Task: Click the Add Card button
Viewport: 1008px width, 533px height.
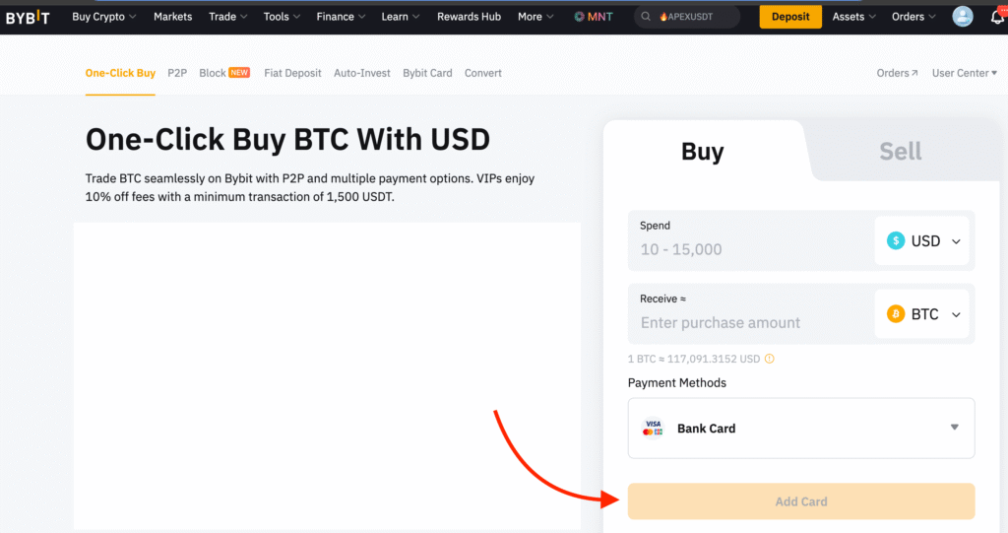Action: pyautogui.click(x=801, y=501)
